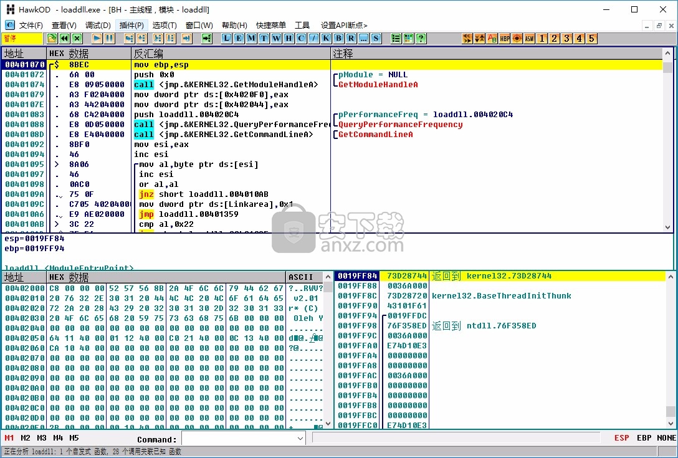Open the 设置API断点> menu
The height and width of the screenshot is (458, 678).
(344, 25)
